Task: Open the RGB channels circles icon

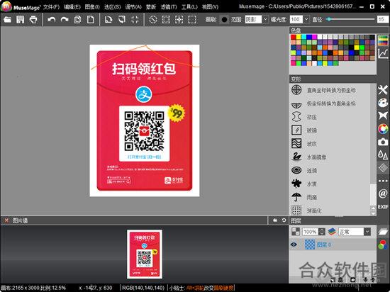Action: tap(383, 245)
